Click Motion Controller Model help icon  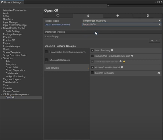[x=122, y=67]
